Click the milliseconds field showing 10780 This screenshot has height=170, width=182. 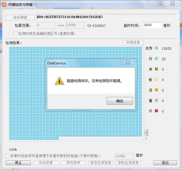[124, 156]
